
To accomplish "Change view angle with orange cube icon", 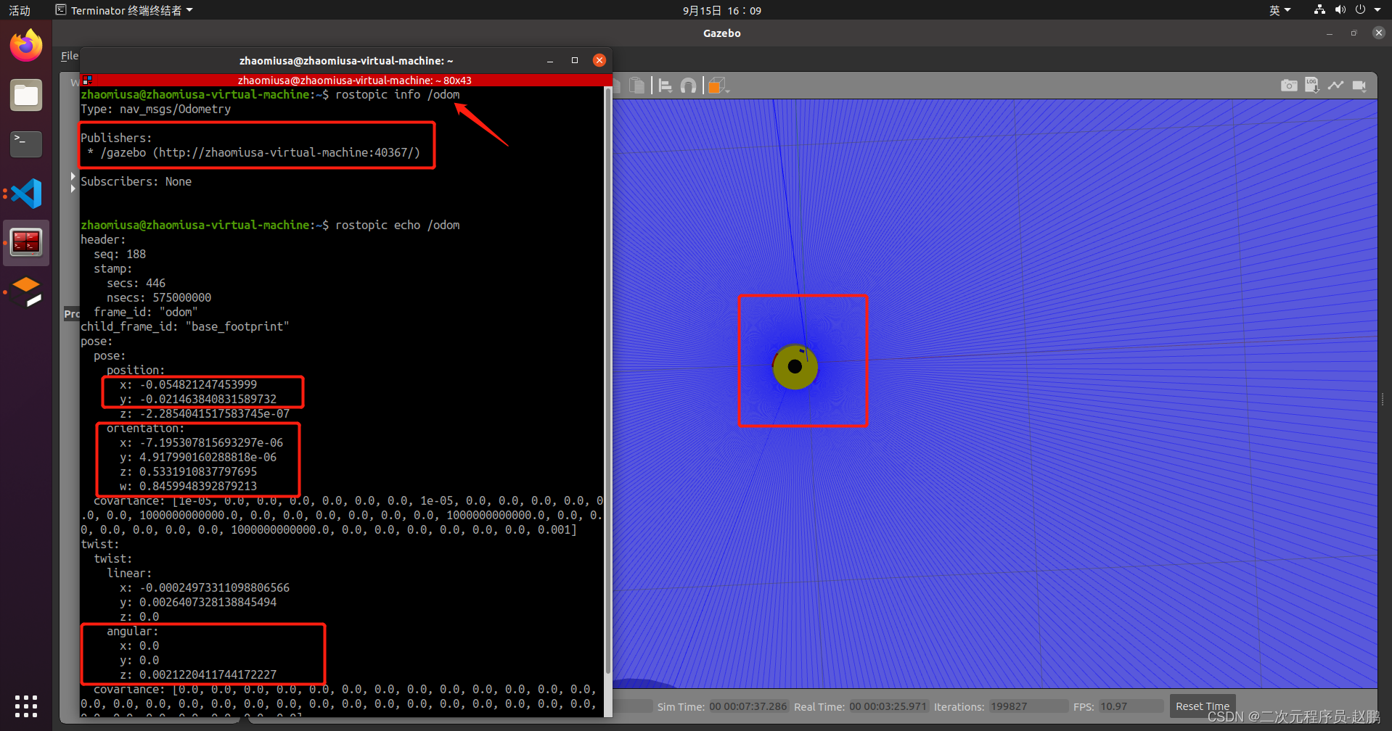I will coord(717,86).
